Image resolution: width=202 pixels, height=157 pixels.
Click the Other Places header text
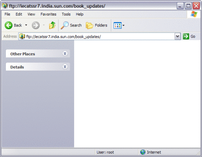23,54
